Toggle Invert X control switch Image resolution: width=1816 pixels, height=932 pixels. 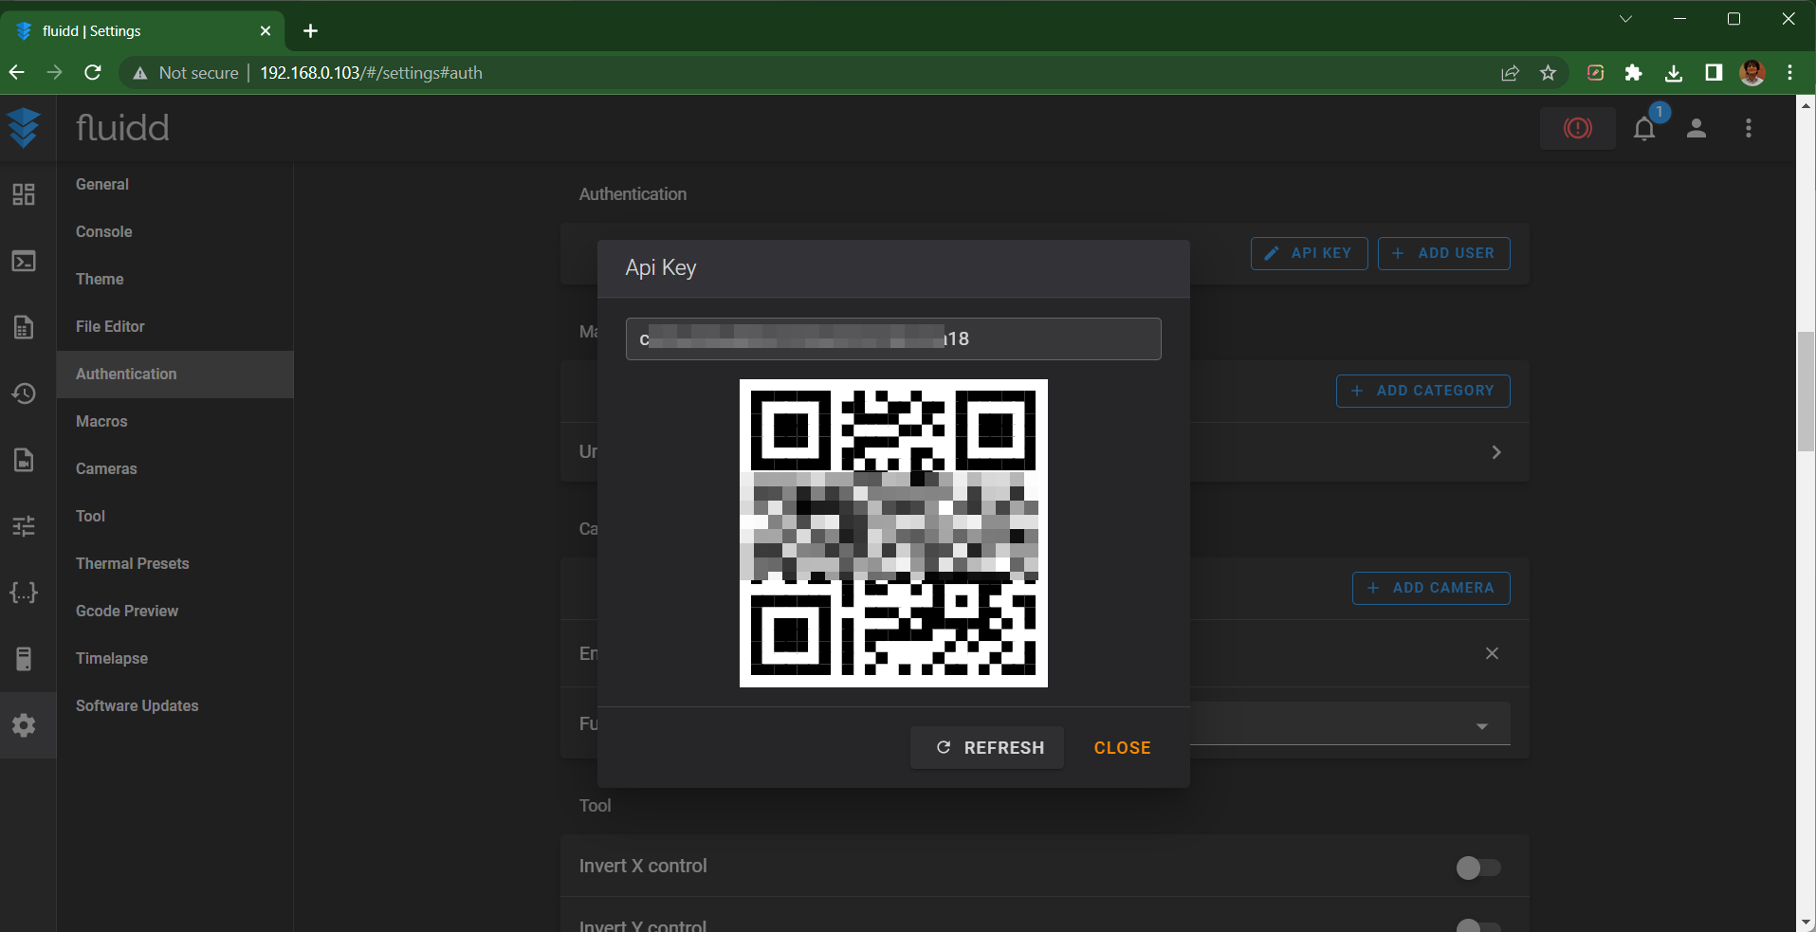point(1477,868)
